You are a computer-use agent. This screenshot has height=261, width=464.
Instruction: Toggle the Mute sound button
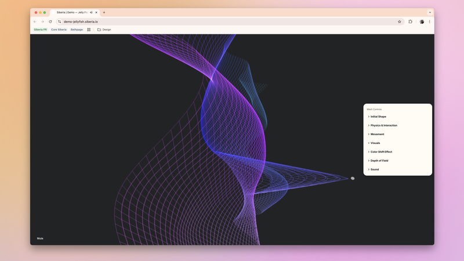point(40,238)
